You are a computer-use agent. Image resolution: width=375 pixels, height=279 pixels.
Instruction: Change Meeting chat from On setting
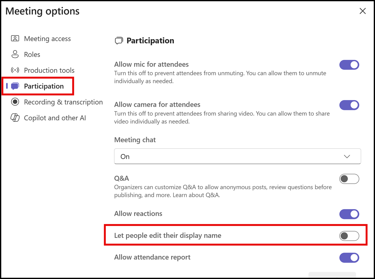[237, 156]
